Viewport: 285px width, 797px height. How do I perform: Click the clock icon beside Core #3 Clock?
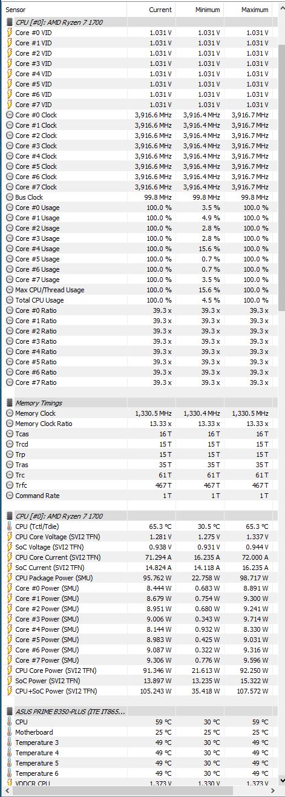(x=9, y=146)
